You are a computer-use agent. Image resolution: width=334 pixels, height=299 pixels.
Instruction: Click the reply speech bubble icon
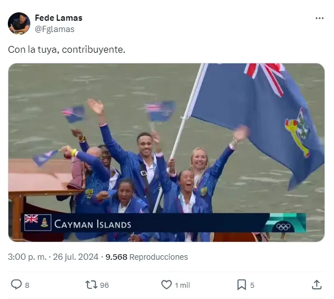tap(16, 284)
